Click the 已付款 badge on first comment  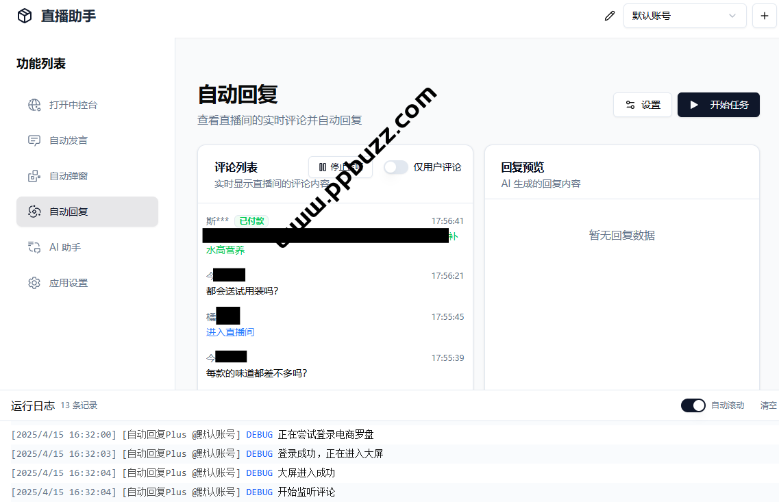point(251,221)
